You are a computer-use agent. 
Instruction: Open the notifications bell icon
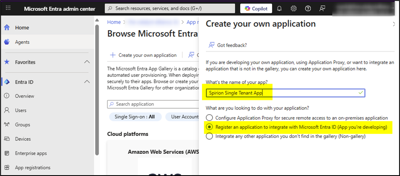[x=280, y=8]
